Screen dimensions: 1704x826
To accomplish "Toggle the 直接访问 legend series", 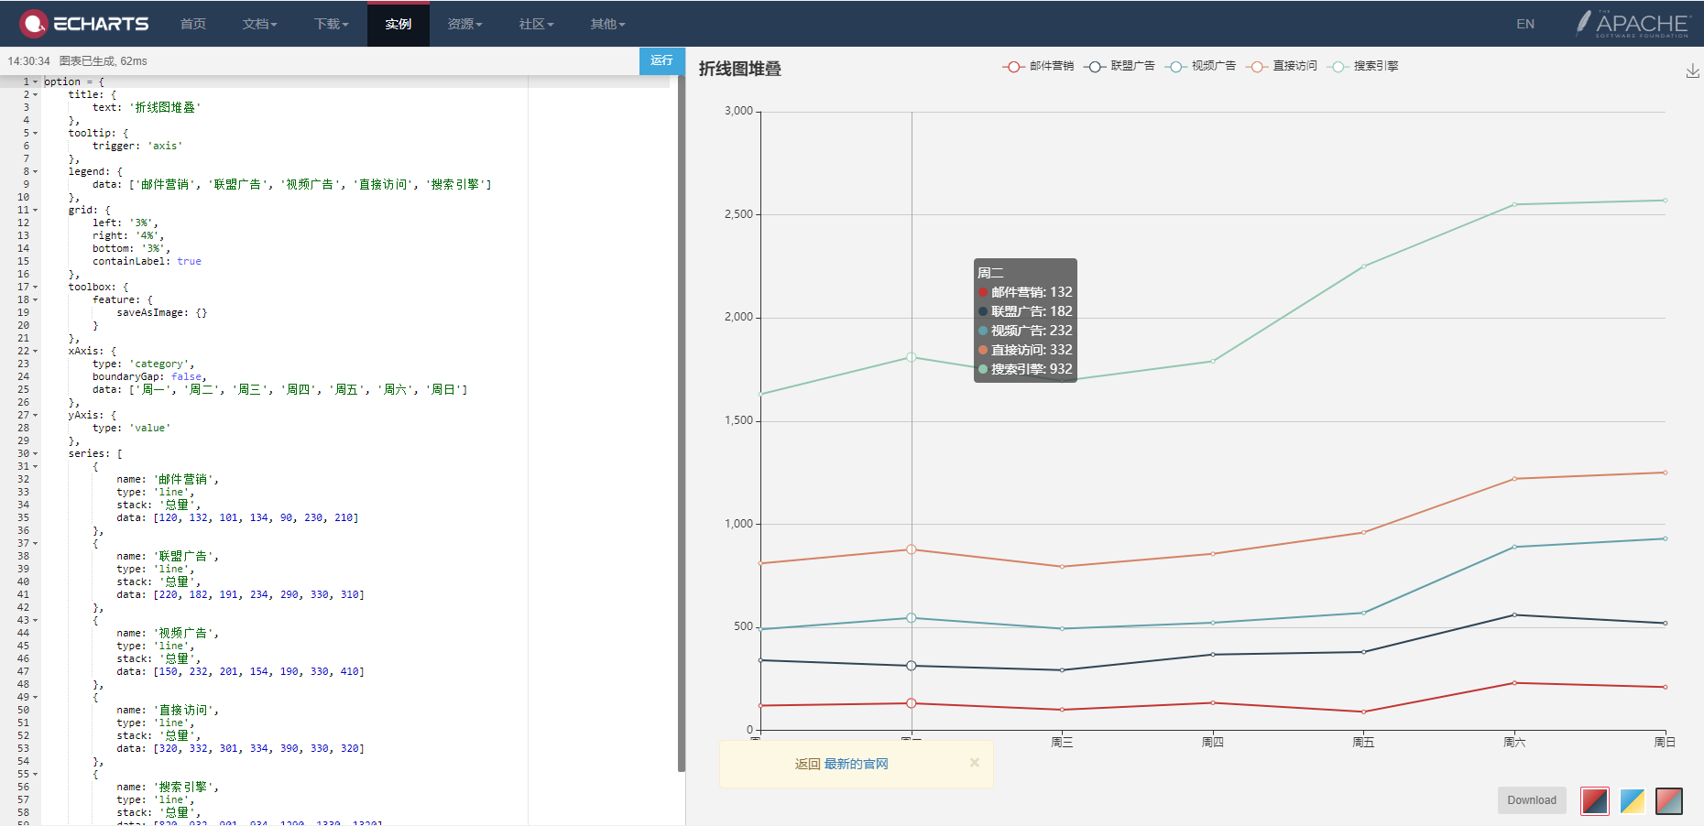I will pyautogui.click(x=1282, y=66).
